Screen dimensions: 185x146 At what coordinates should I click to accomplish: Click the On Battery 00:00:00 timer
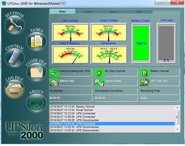(x=71, y=98)
